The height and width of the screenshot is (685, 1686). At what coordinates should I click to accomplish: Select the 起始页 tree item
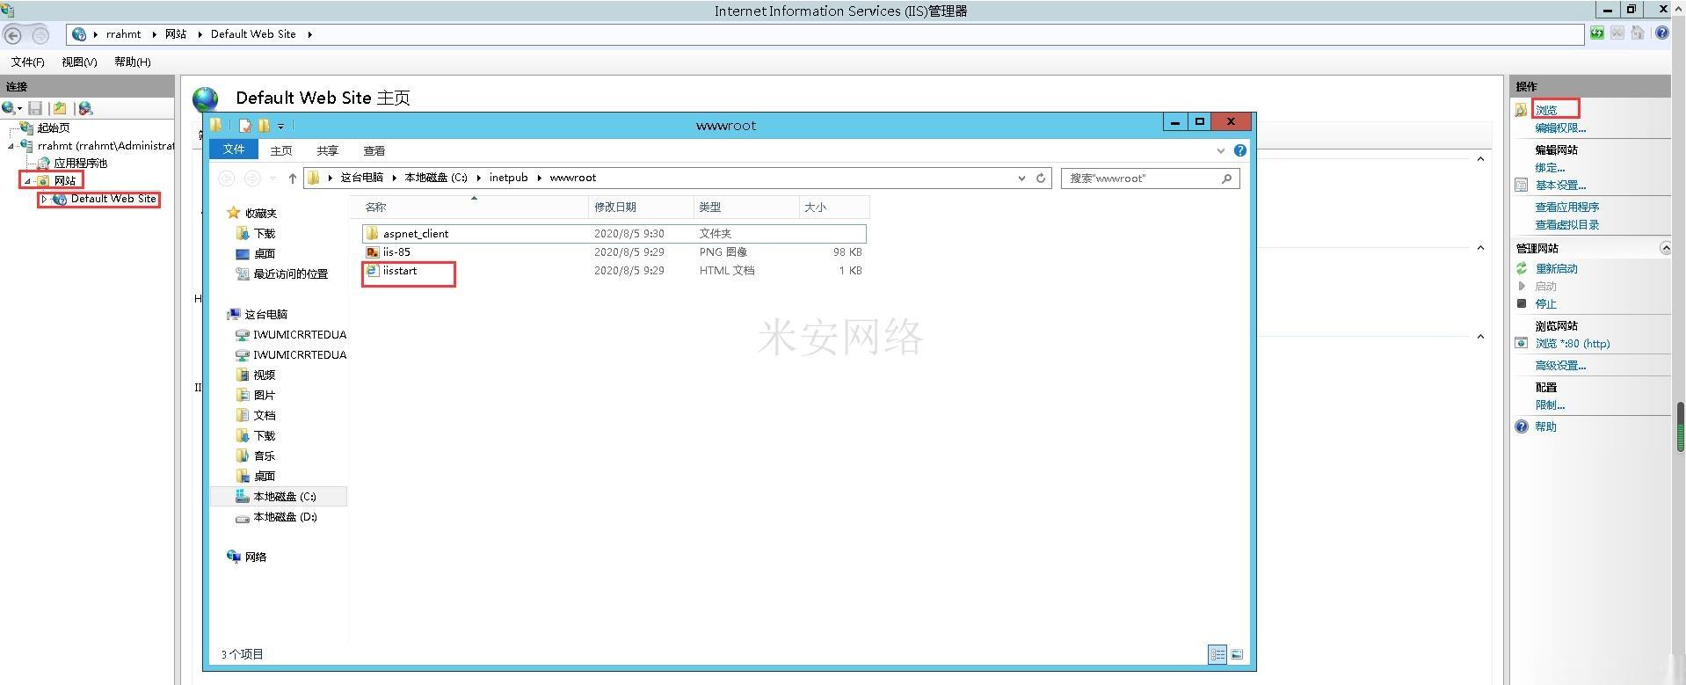click(x=53, y=128)
